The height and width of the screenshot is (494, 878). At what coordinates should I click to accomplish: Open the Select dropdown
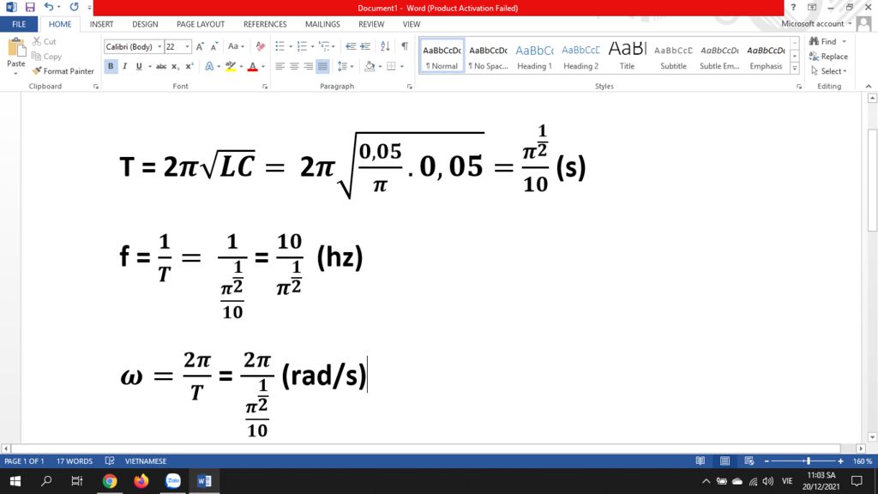829,71
